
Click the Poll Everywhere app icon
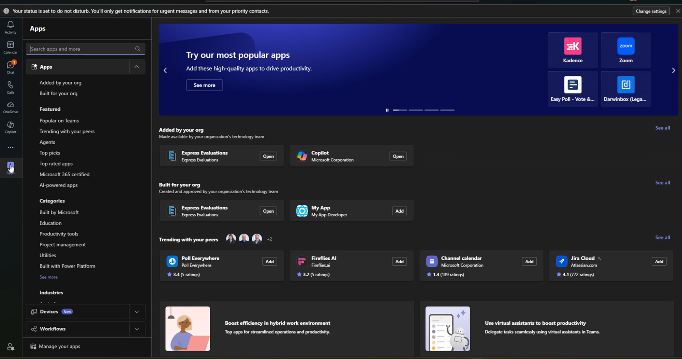(172, 261)
